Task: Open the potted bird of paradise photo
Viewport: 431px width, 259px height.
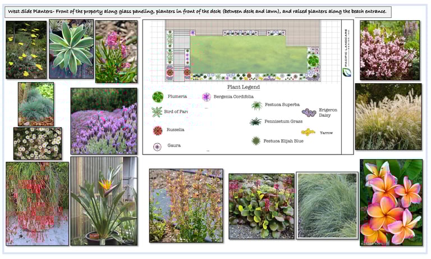Action: [104, 201]
